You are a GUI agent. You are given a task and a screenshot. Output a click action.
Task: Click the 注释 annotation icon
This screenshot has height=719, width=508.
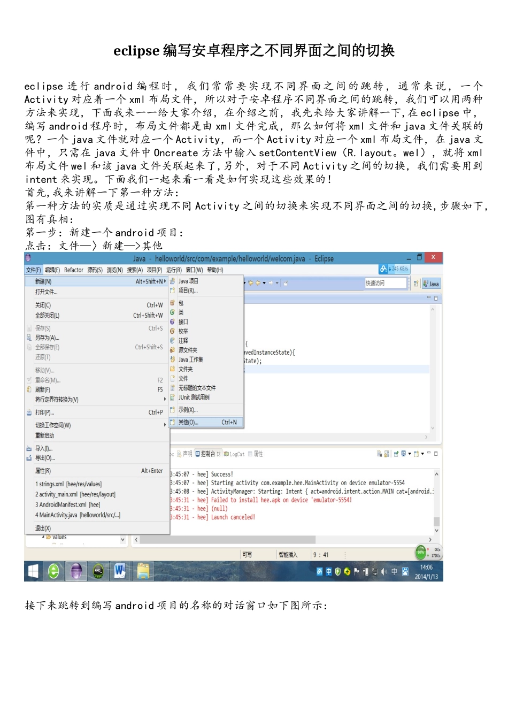173,340
